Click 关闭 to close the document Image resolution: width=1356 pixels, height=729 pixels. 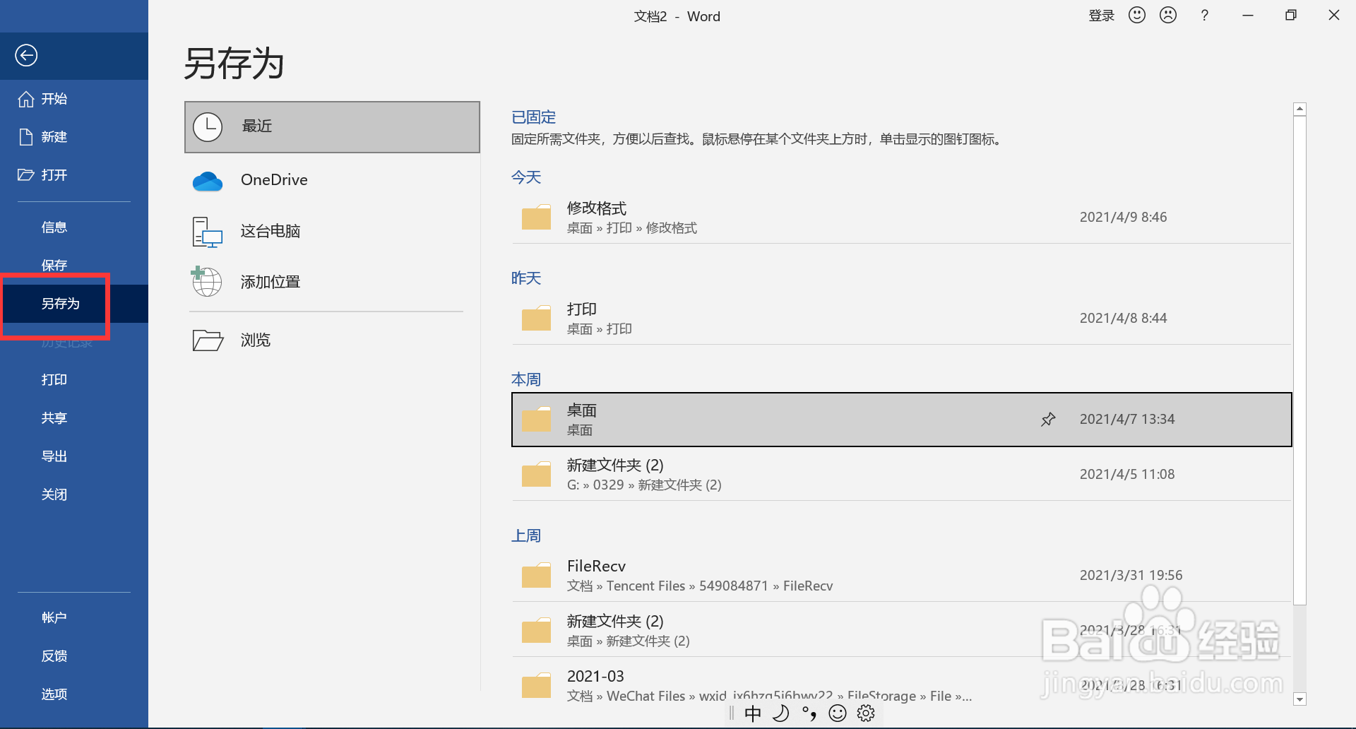[x=74, y=494]
